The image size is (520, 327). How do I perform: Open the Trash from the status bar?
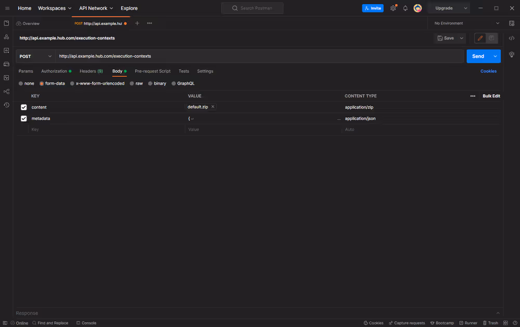coord(490,323)
